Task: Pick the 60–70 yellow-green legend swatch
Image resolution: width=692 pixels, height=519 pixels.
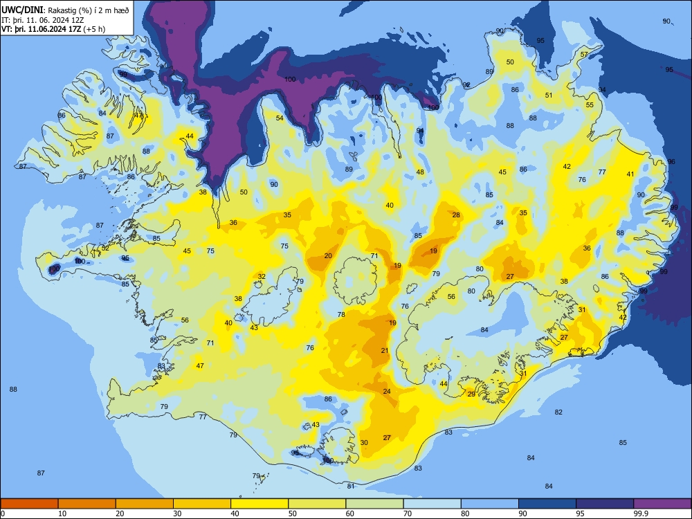Action: (x=374, y=504)
